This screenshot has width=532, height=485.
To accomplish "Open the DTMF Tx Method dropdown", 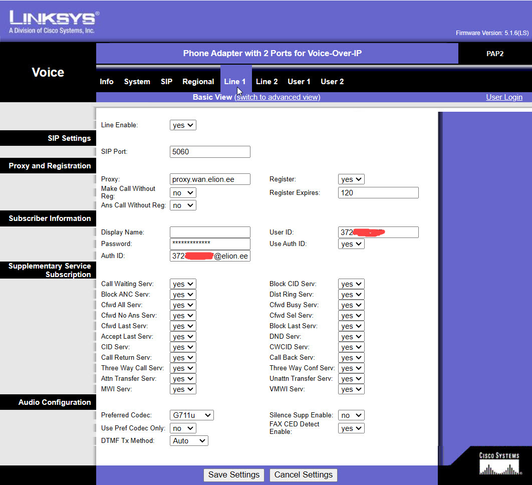I will [189, 441].
